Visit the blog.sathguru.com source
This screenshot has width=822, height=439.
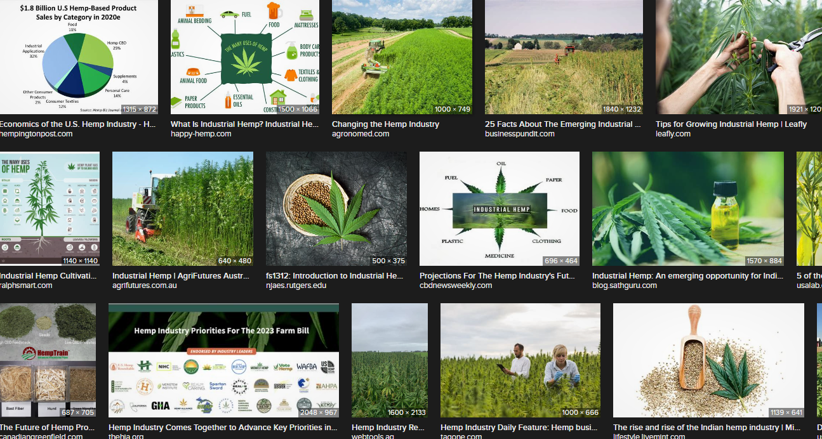[x=625, y=285]
